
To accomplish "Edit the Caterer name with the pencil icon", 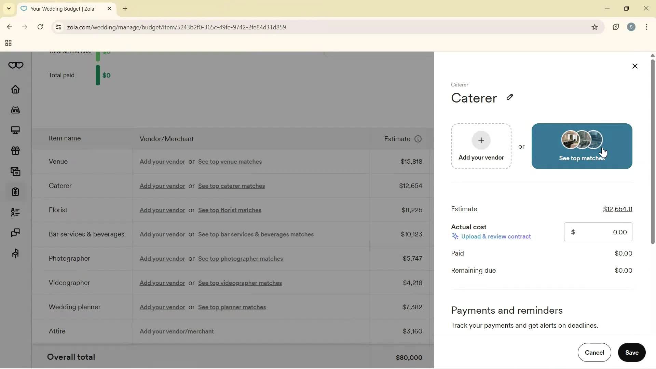I will tap(510, 98).
